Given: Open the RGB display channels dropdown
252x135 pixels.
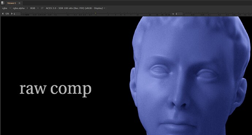Looking at the screenshot, I should (34, 8).
